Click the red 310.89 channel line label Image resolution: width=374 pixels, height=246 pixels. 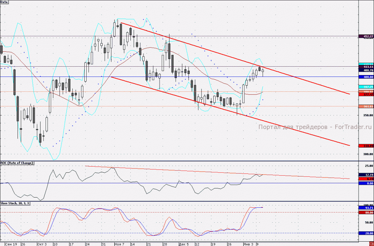pyautogui.click(x=366, y=146)
